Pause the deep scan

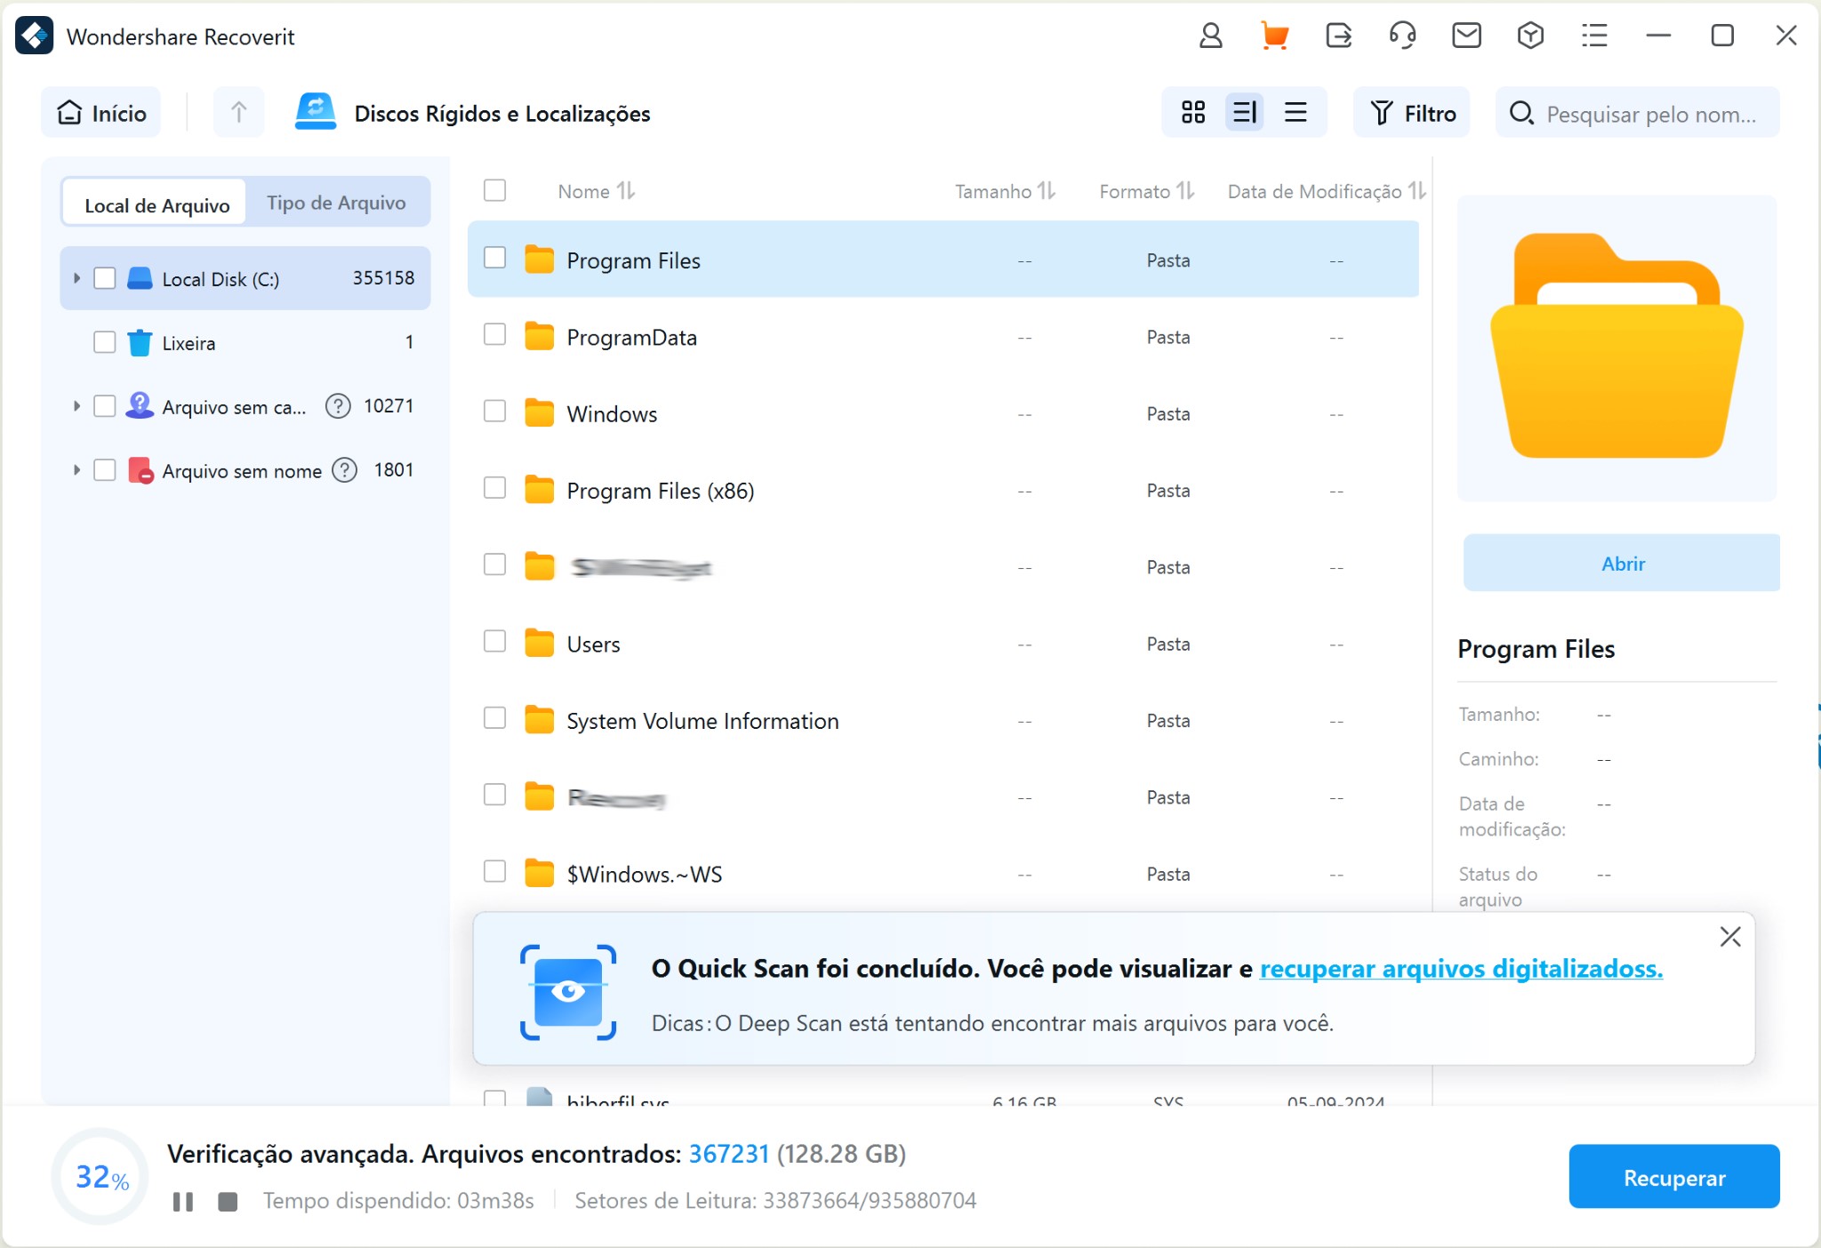tap(183, 1202)
